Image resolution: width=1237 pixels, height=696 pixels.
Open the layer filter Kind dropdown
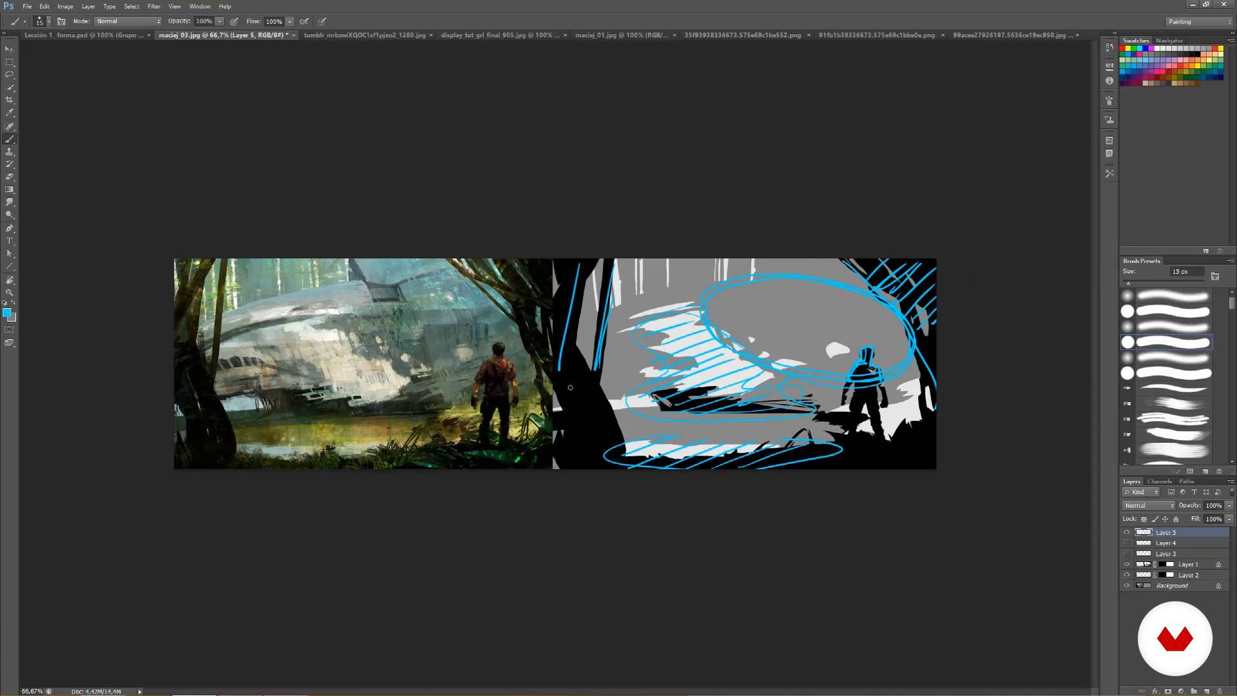pos(1142,492)
